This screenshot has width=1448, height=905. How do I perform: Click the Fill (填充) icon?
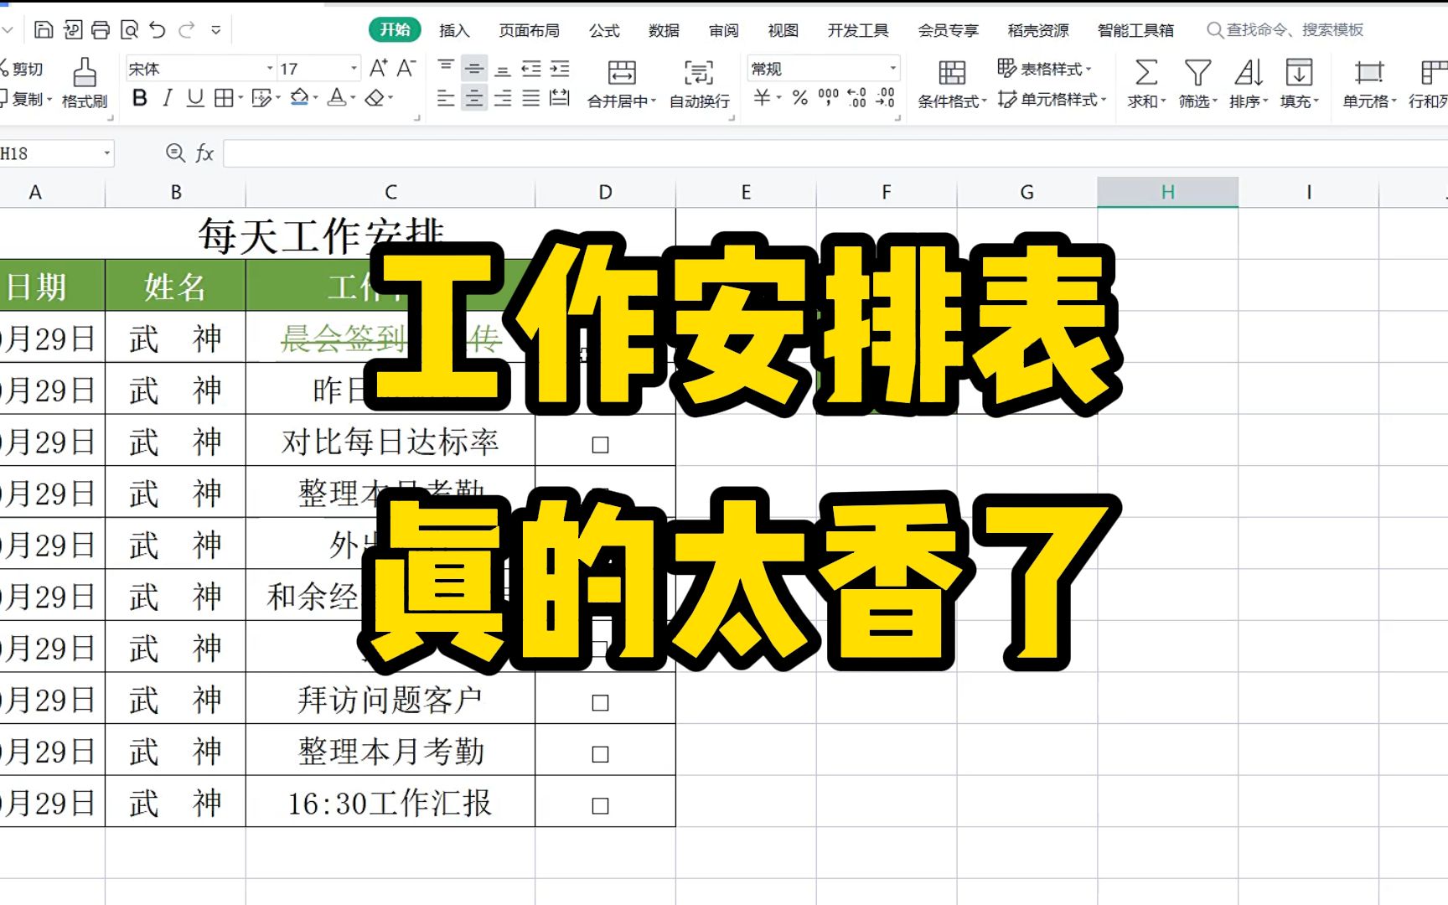[x=1299, y=73]
